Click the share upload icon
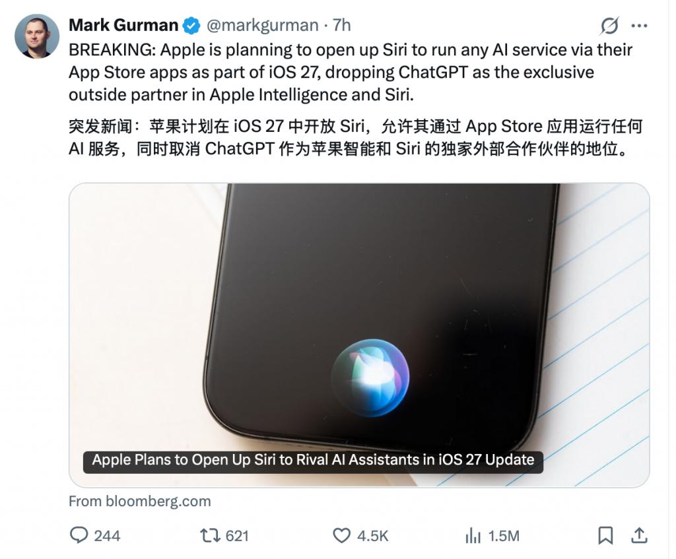The width and height of the screenshot is (676, 559). click(x=639, y=535)
